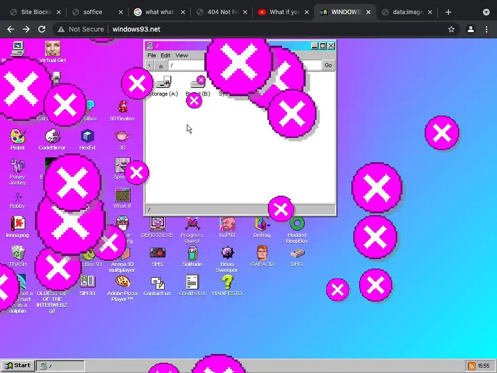Open the SMS console icon
The width and height of the screenshot is (497, 373).
[157, 256]
